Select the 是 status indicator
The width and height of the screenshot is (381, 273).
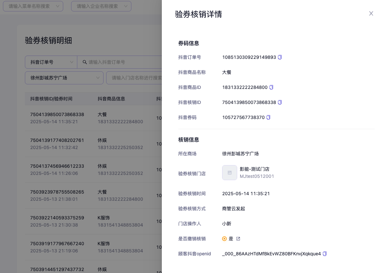pyautogui.click(x=224, y=239)
